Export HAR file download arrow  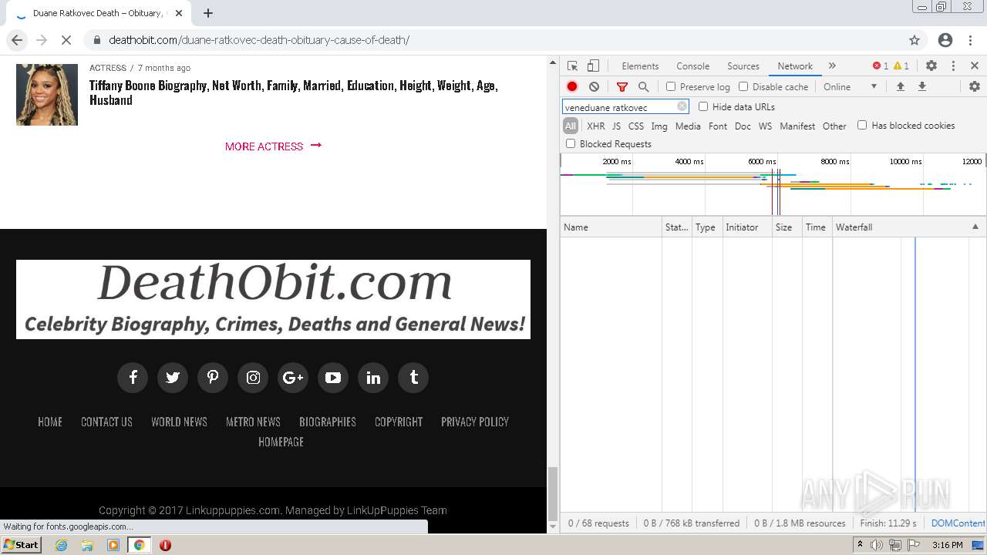921,87
